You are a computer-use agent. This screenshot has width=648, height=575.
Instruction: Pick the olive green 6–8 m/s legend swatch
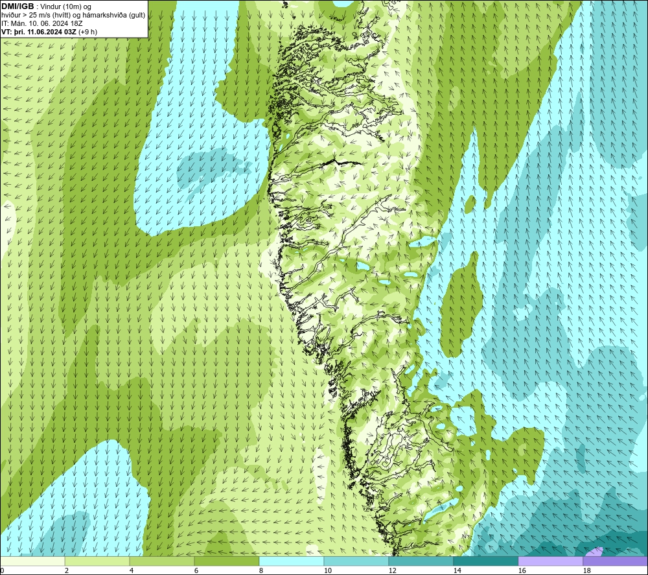pos(226,561)
